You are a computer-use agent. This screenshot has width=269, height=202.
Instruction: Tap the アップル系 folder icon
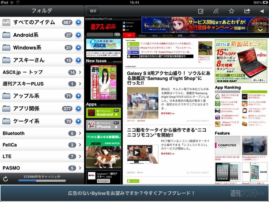(6, 96)
